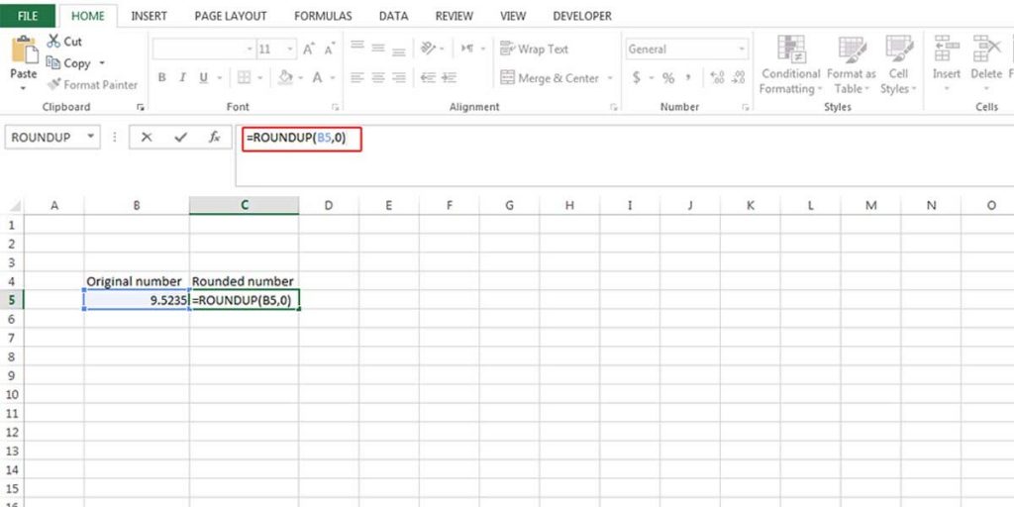Click the Delete cells button
1014x507 pixels.
(986, 63)
